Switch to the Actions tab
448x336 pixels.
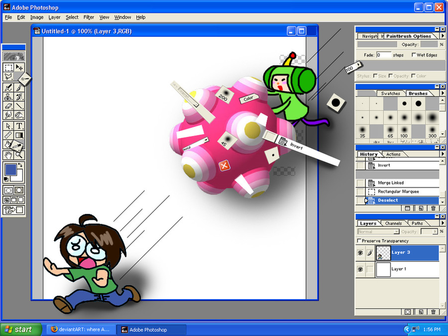pos(393,154)
